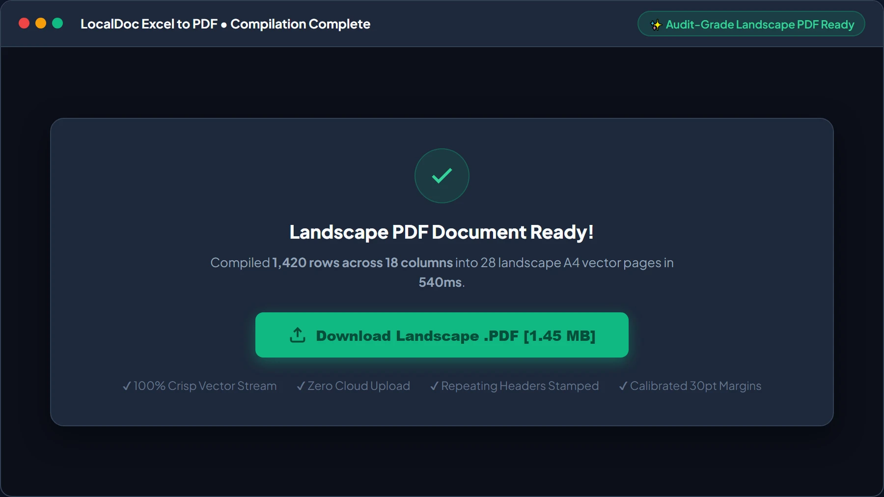Maximize the window with green dot
Image resolution: width=884 pixels, height=497 pixels.
click(x=57, y=23)
